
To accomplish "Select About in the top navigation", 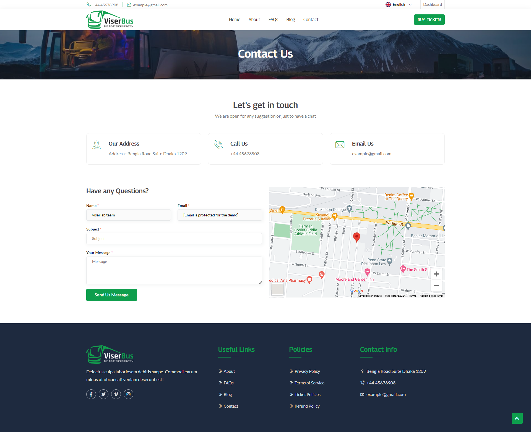I will [x=254, y=19].
